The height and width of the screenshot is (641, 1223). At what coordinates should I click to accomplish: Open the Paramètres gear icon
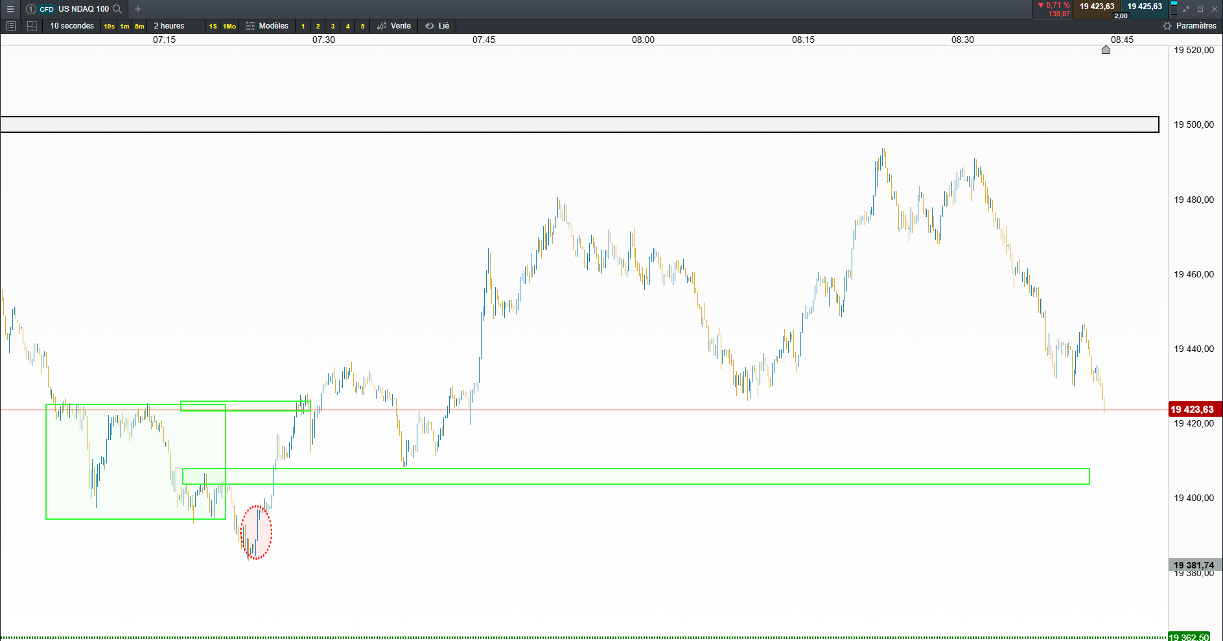click(x=1167, y=26)
